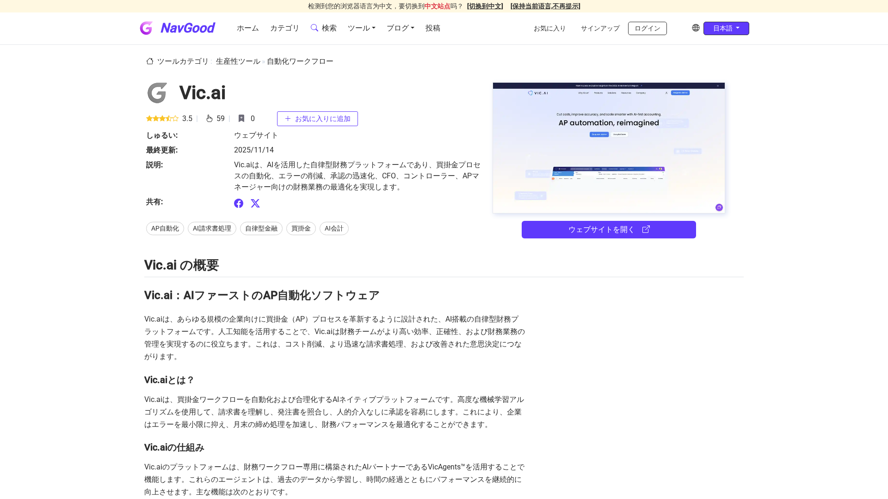Click the ログイン button

(x=647, y=28)
